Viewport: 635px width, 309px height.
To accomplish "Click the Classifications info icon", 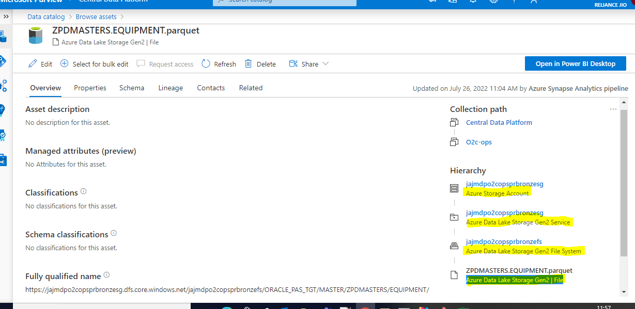I will (x=84, y=191).
